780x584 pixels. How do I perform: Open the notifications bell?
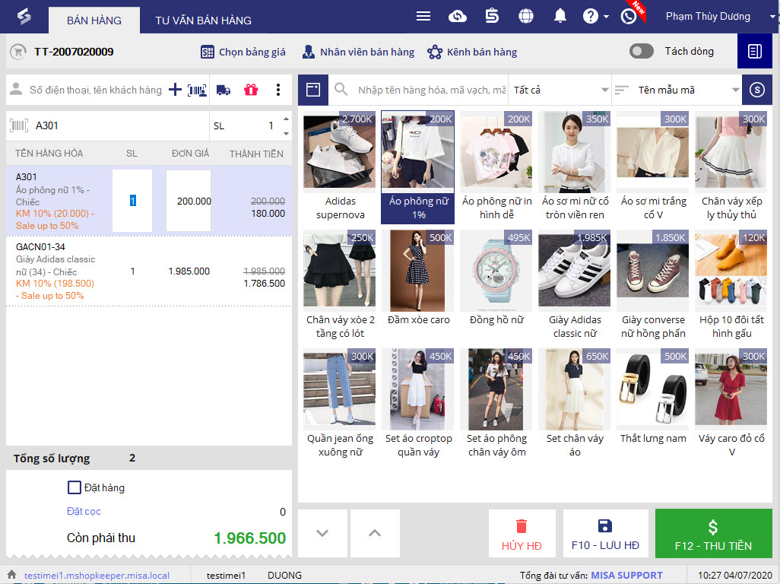[560, 16]
